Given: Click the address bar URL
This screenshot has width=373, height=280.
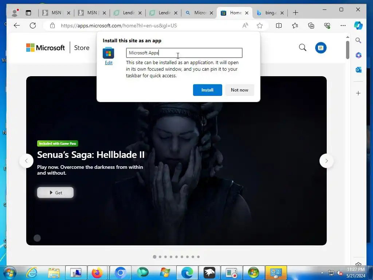Looking at the screenshot, I should tap(119, 26).
